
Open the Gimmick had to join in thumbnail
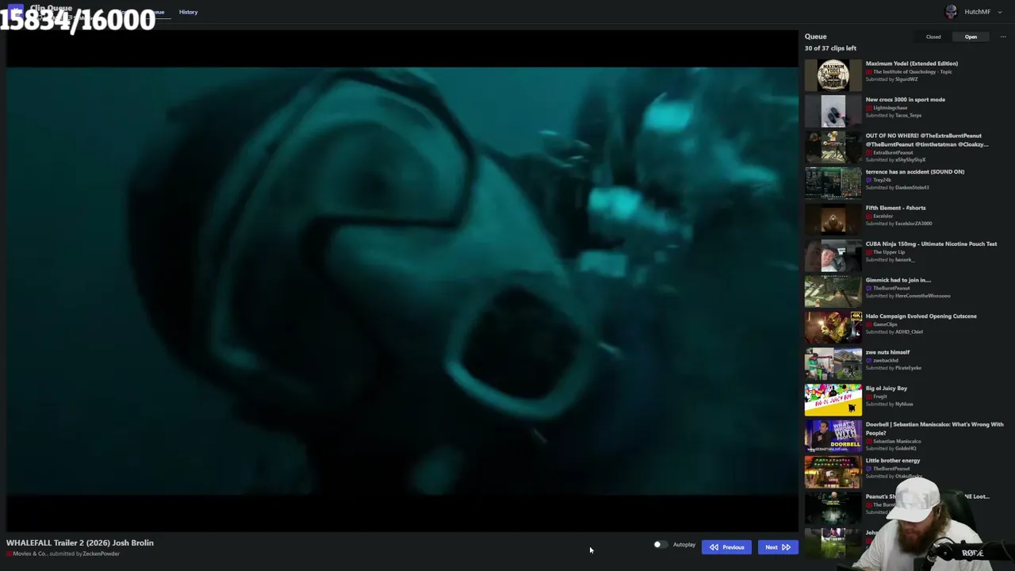pos(833,292)
